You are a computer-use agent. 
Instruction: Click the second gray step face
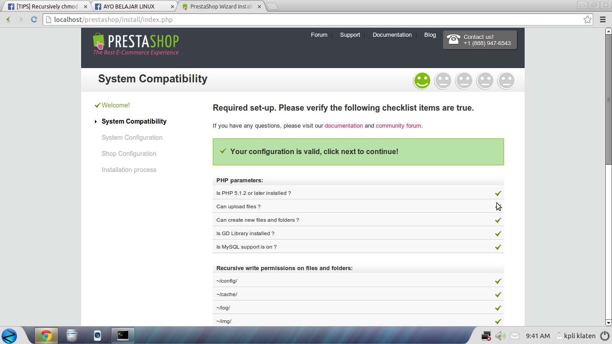[443, 81]
